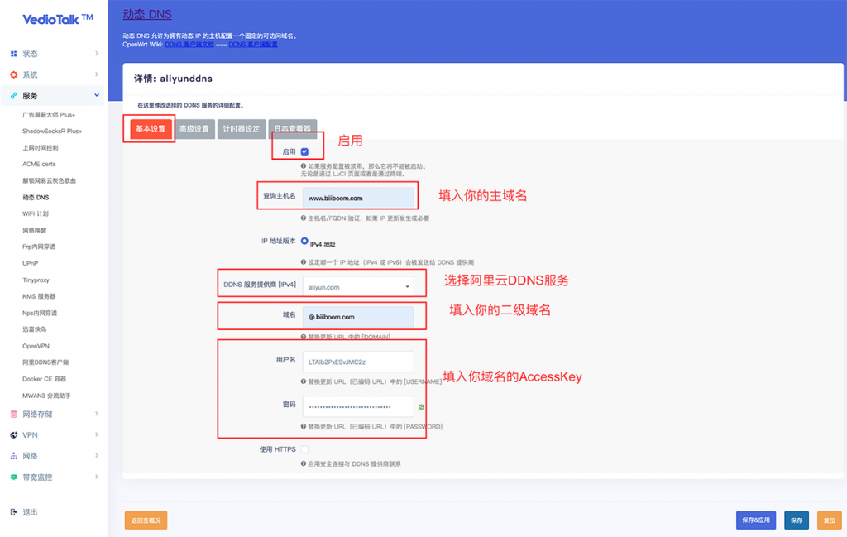Switch to the 高级设置 tab
Viewport: 847px width, 537px height.
194,129
